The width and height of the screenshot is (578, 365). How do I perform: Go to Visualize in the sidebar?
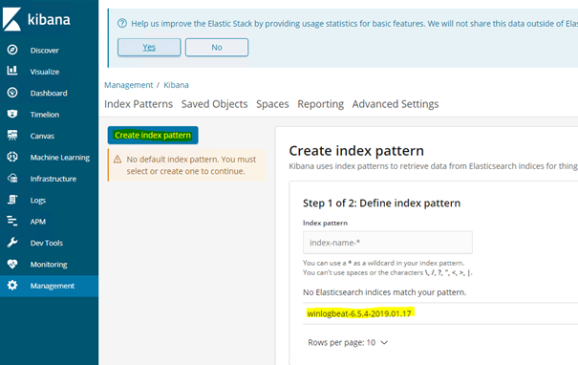pos(45,72)
